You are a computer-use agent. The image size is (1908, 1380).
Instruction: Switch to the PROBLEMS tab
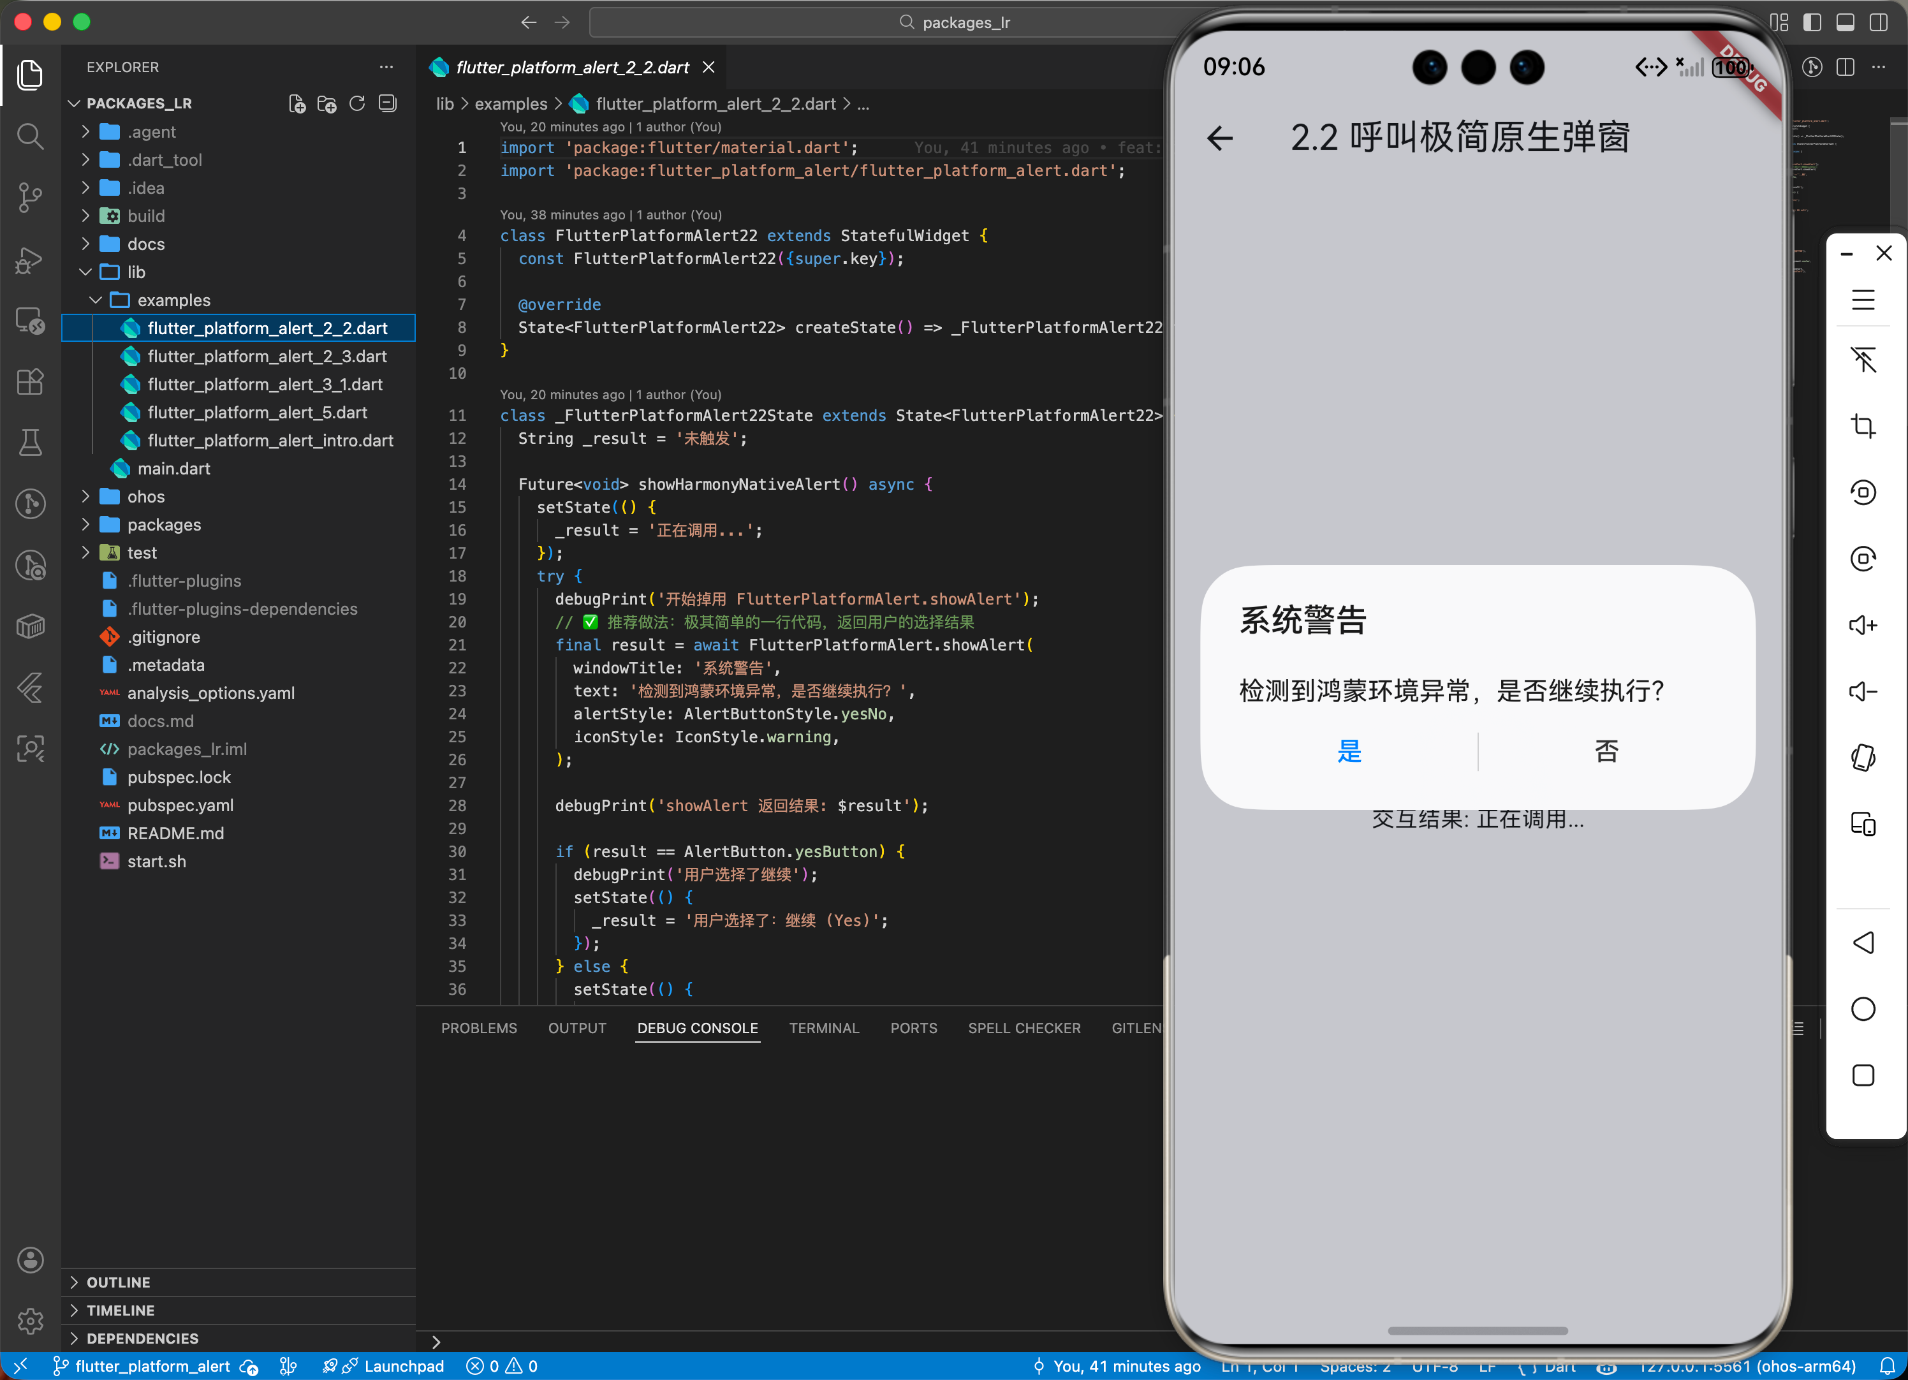[x=479, y=1028]
